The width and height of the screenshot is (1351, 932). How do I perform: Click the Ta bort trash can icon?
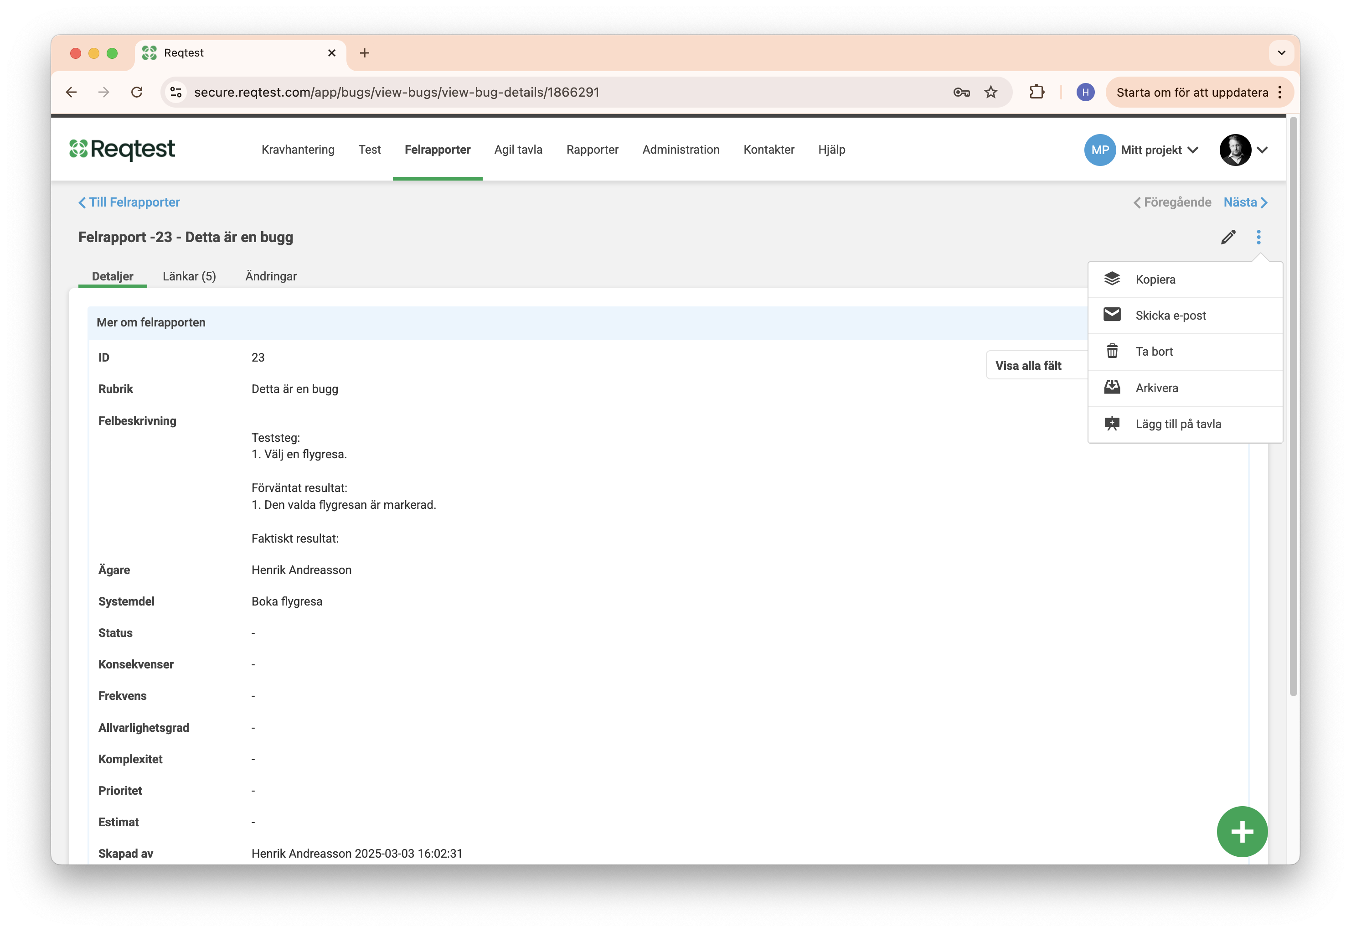click(x=1112, y=351)
